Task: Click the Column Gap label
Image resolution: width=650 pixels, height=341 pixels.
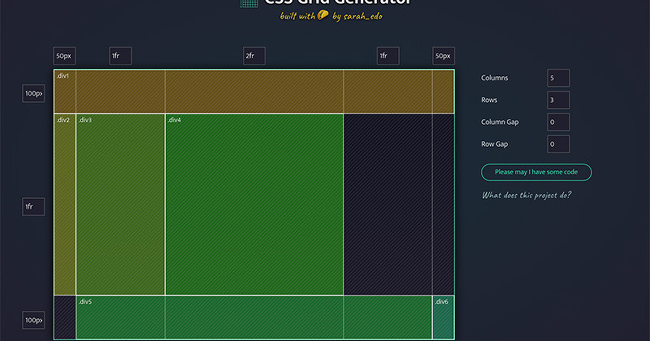Action: click(x=500, y=122)
